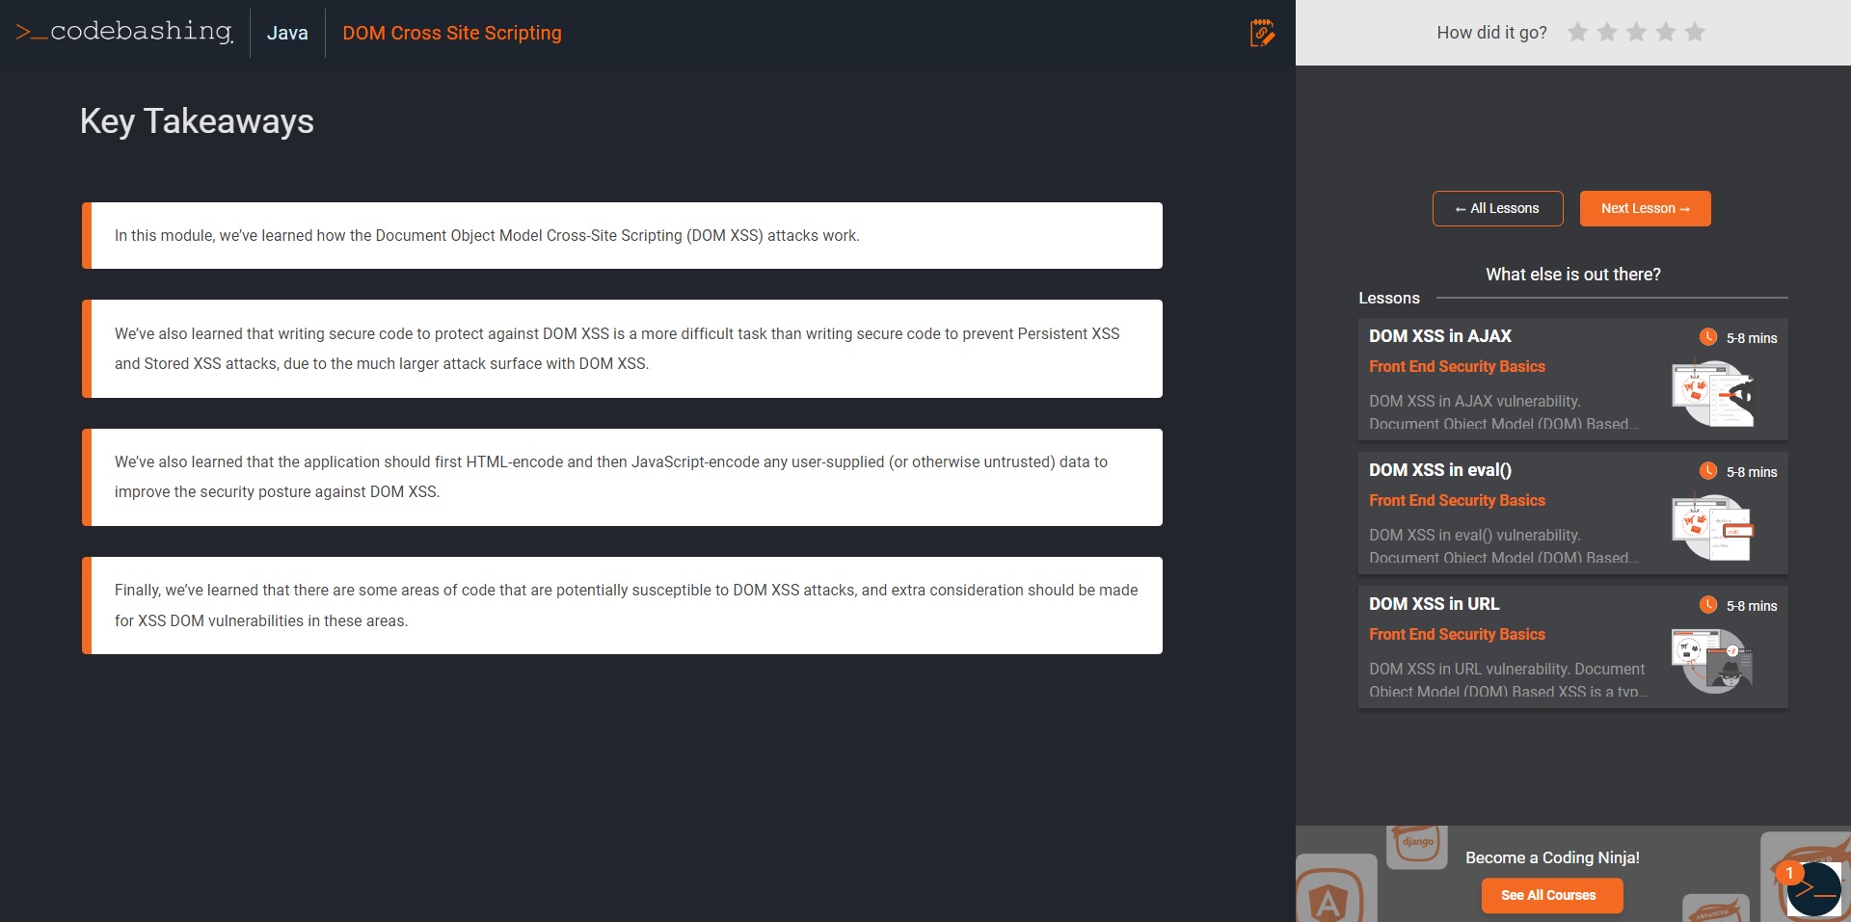
Task: Click the clock icon on DOM XSS in URL
Action: tap(1708, 606)
